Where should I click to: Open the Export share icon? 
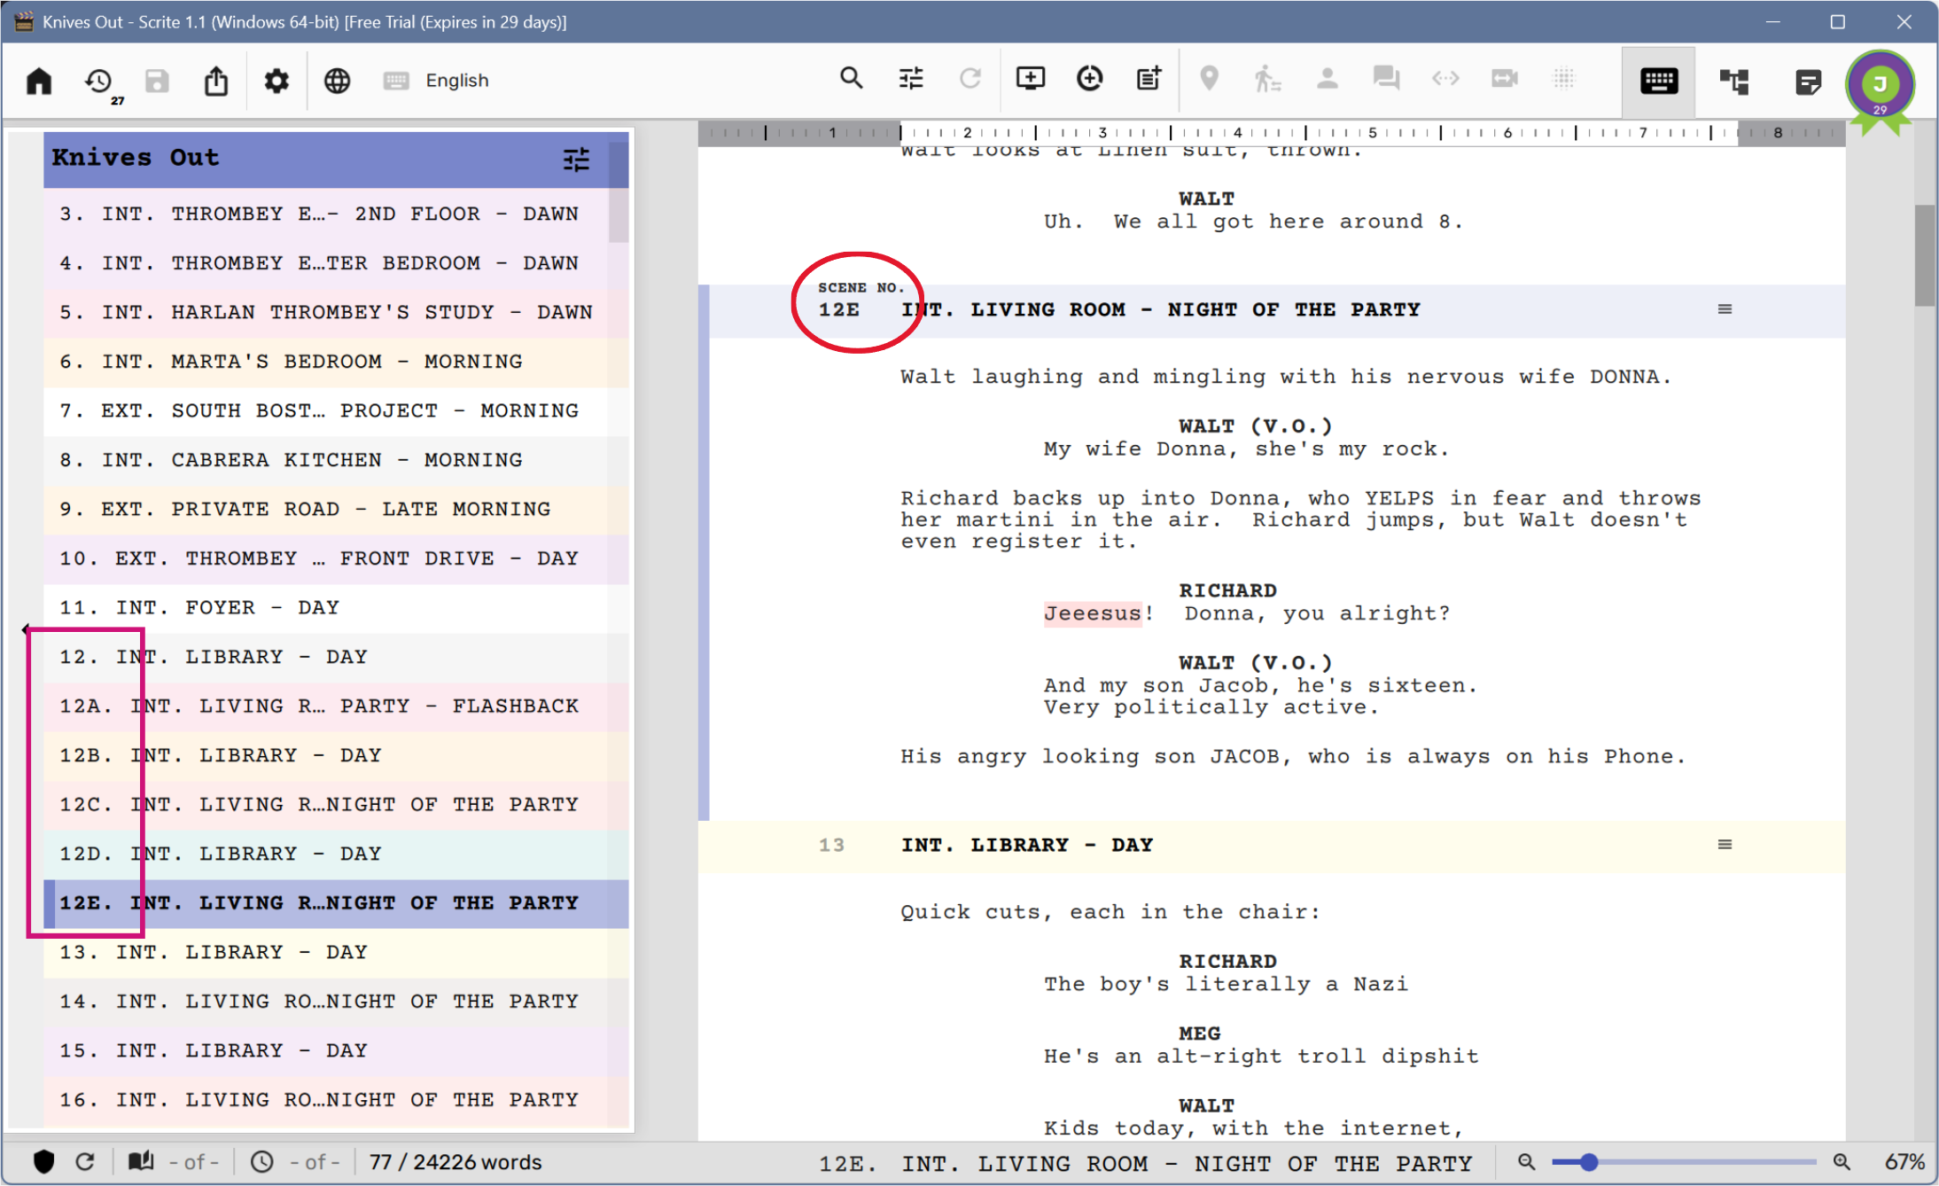tap(216, 81)
